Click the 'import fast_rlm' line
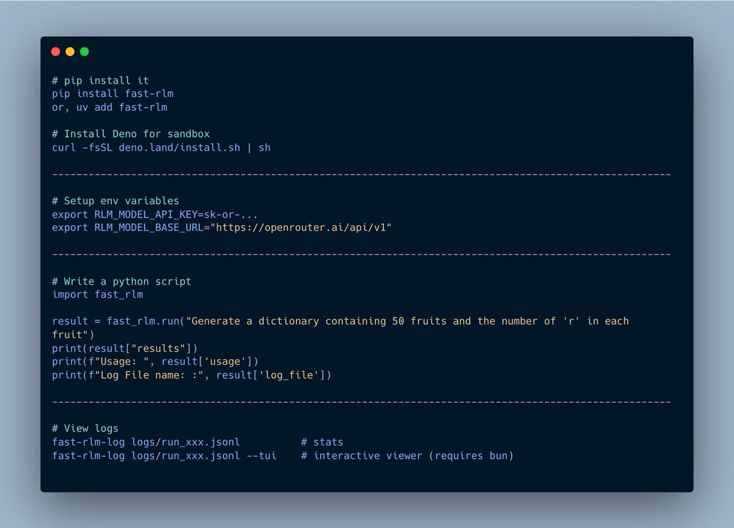Screen dimensions: 734x528 [97, 295]
